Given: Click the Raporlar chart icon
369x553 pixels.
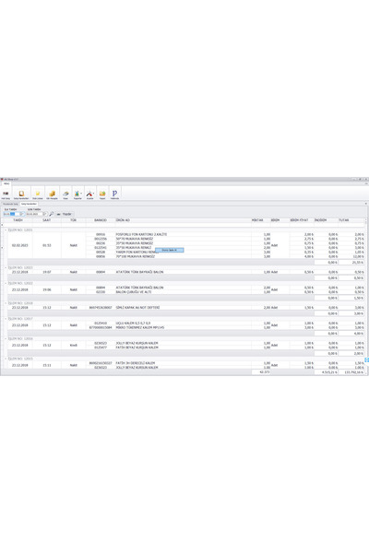Looking at the screenshot, I should pos(77,194).
